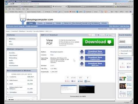Image resolution: width=138 pixels, height=104 pixels.
Task: Click the BleepingComputer mascot logo
Action: click(23, 19)
